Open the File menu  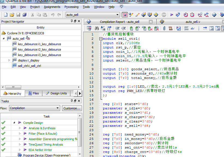[x=4, y=7]
